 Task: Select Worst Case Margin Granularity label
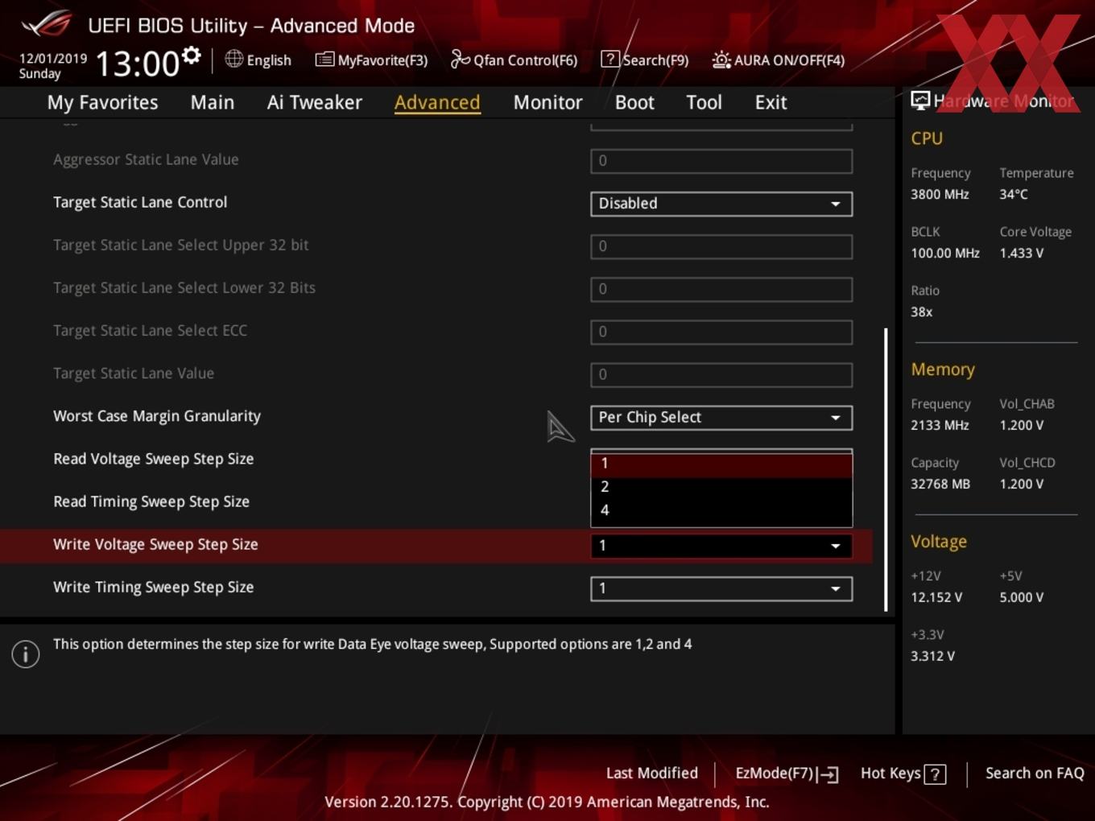tap(157, 416)
